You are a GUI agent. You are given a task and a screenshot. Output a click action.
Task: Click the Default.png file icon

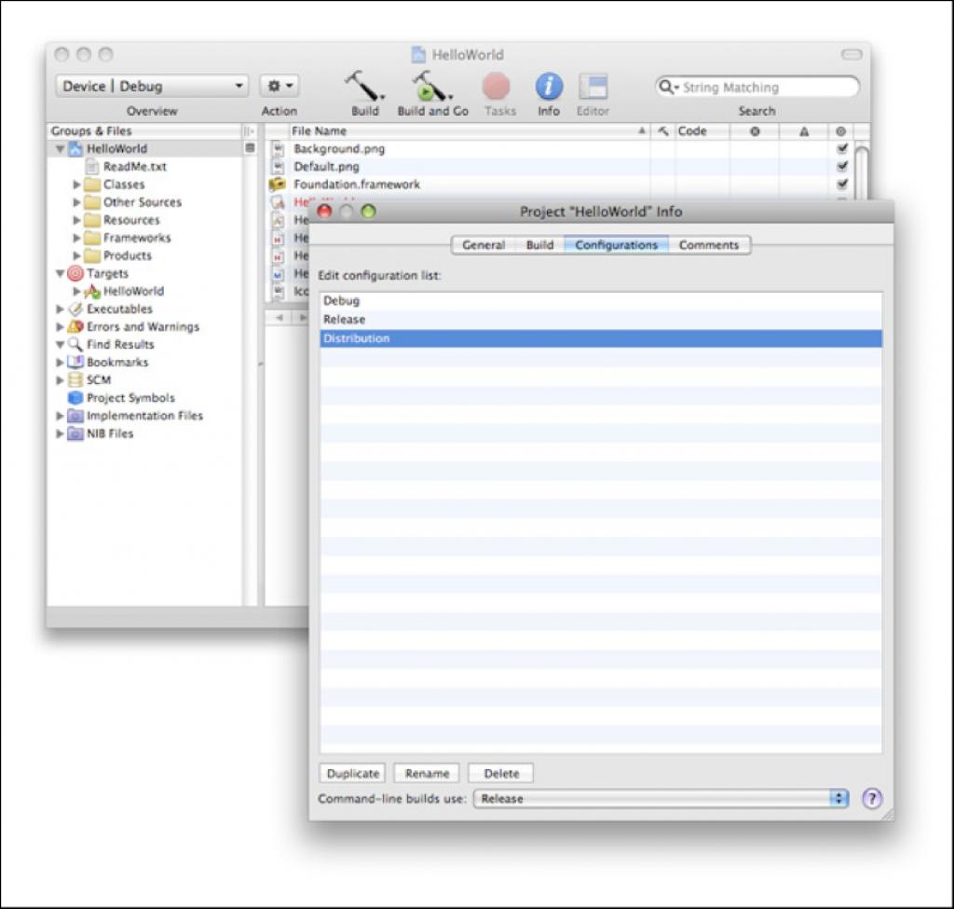point(278,166)
